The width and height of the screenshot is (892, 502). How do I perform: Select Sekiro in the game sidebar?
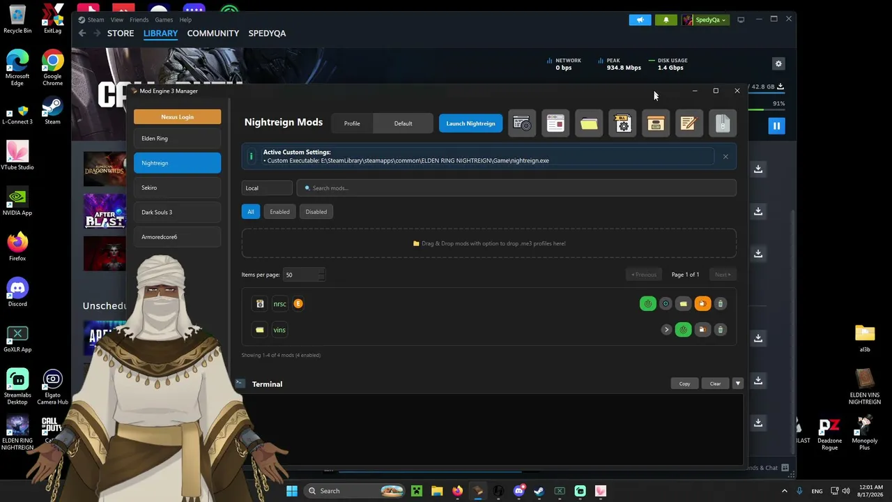(x=177, y=188)
